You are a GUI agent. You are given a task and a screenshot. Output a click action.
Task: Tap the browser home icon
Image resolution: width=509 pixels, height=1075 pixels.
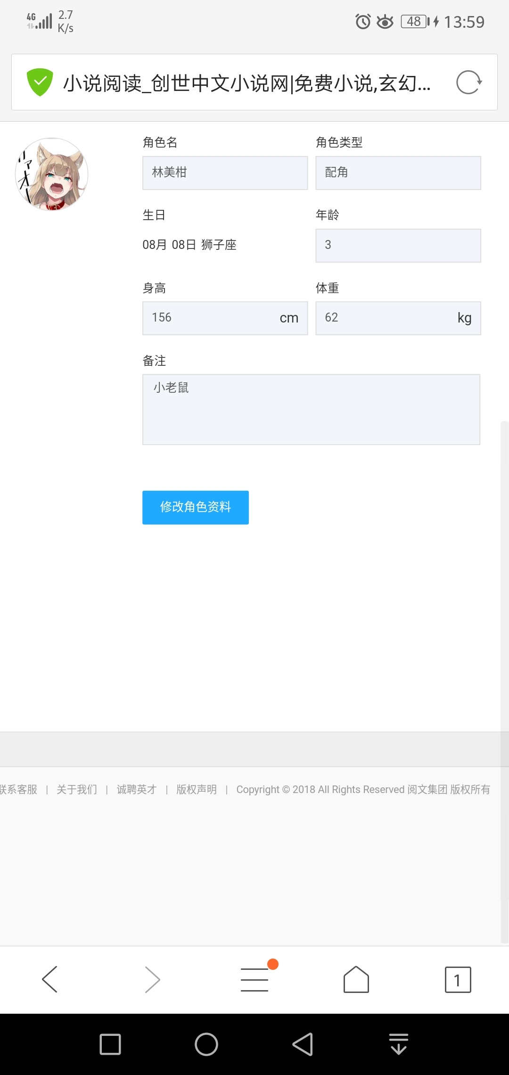click(356, 979)
